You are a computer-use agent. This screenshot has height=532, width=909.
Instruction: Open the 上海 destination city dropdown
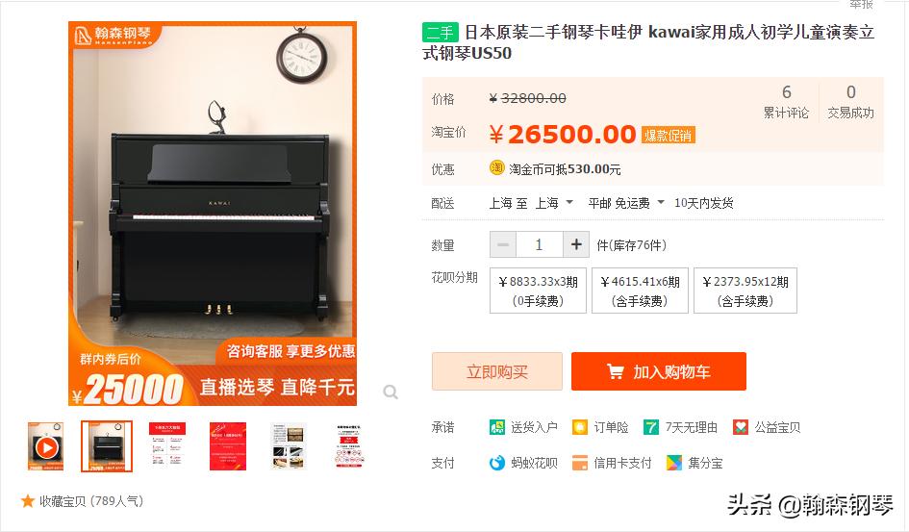554,203
